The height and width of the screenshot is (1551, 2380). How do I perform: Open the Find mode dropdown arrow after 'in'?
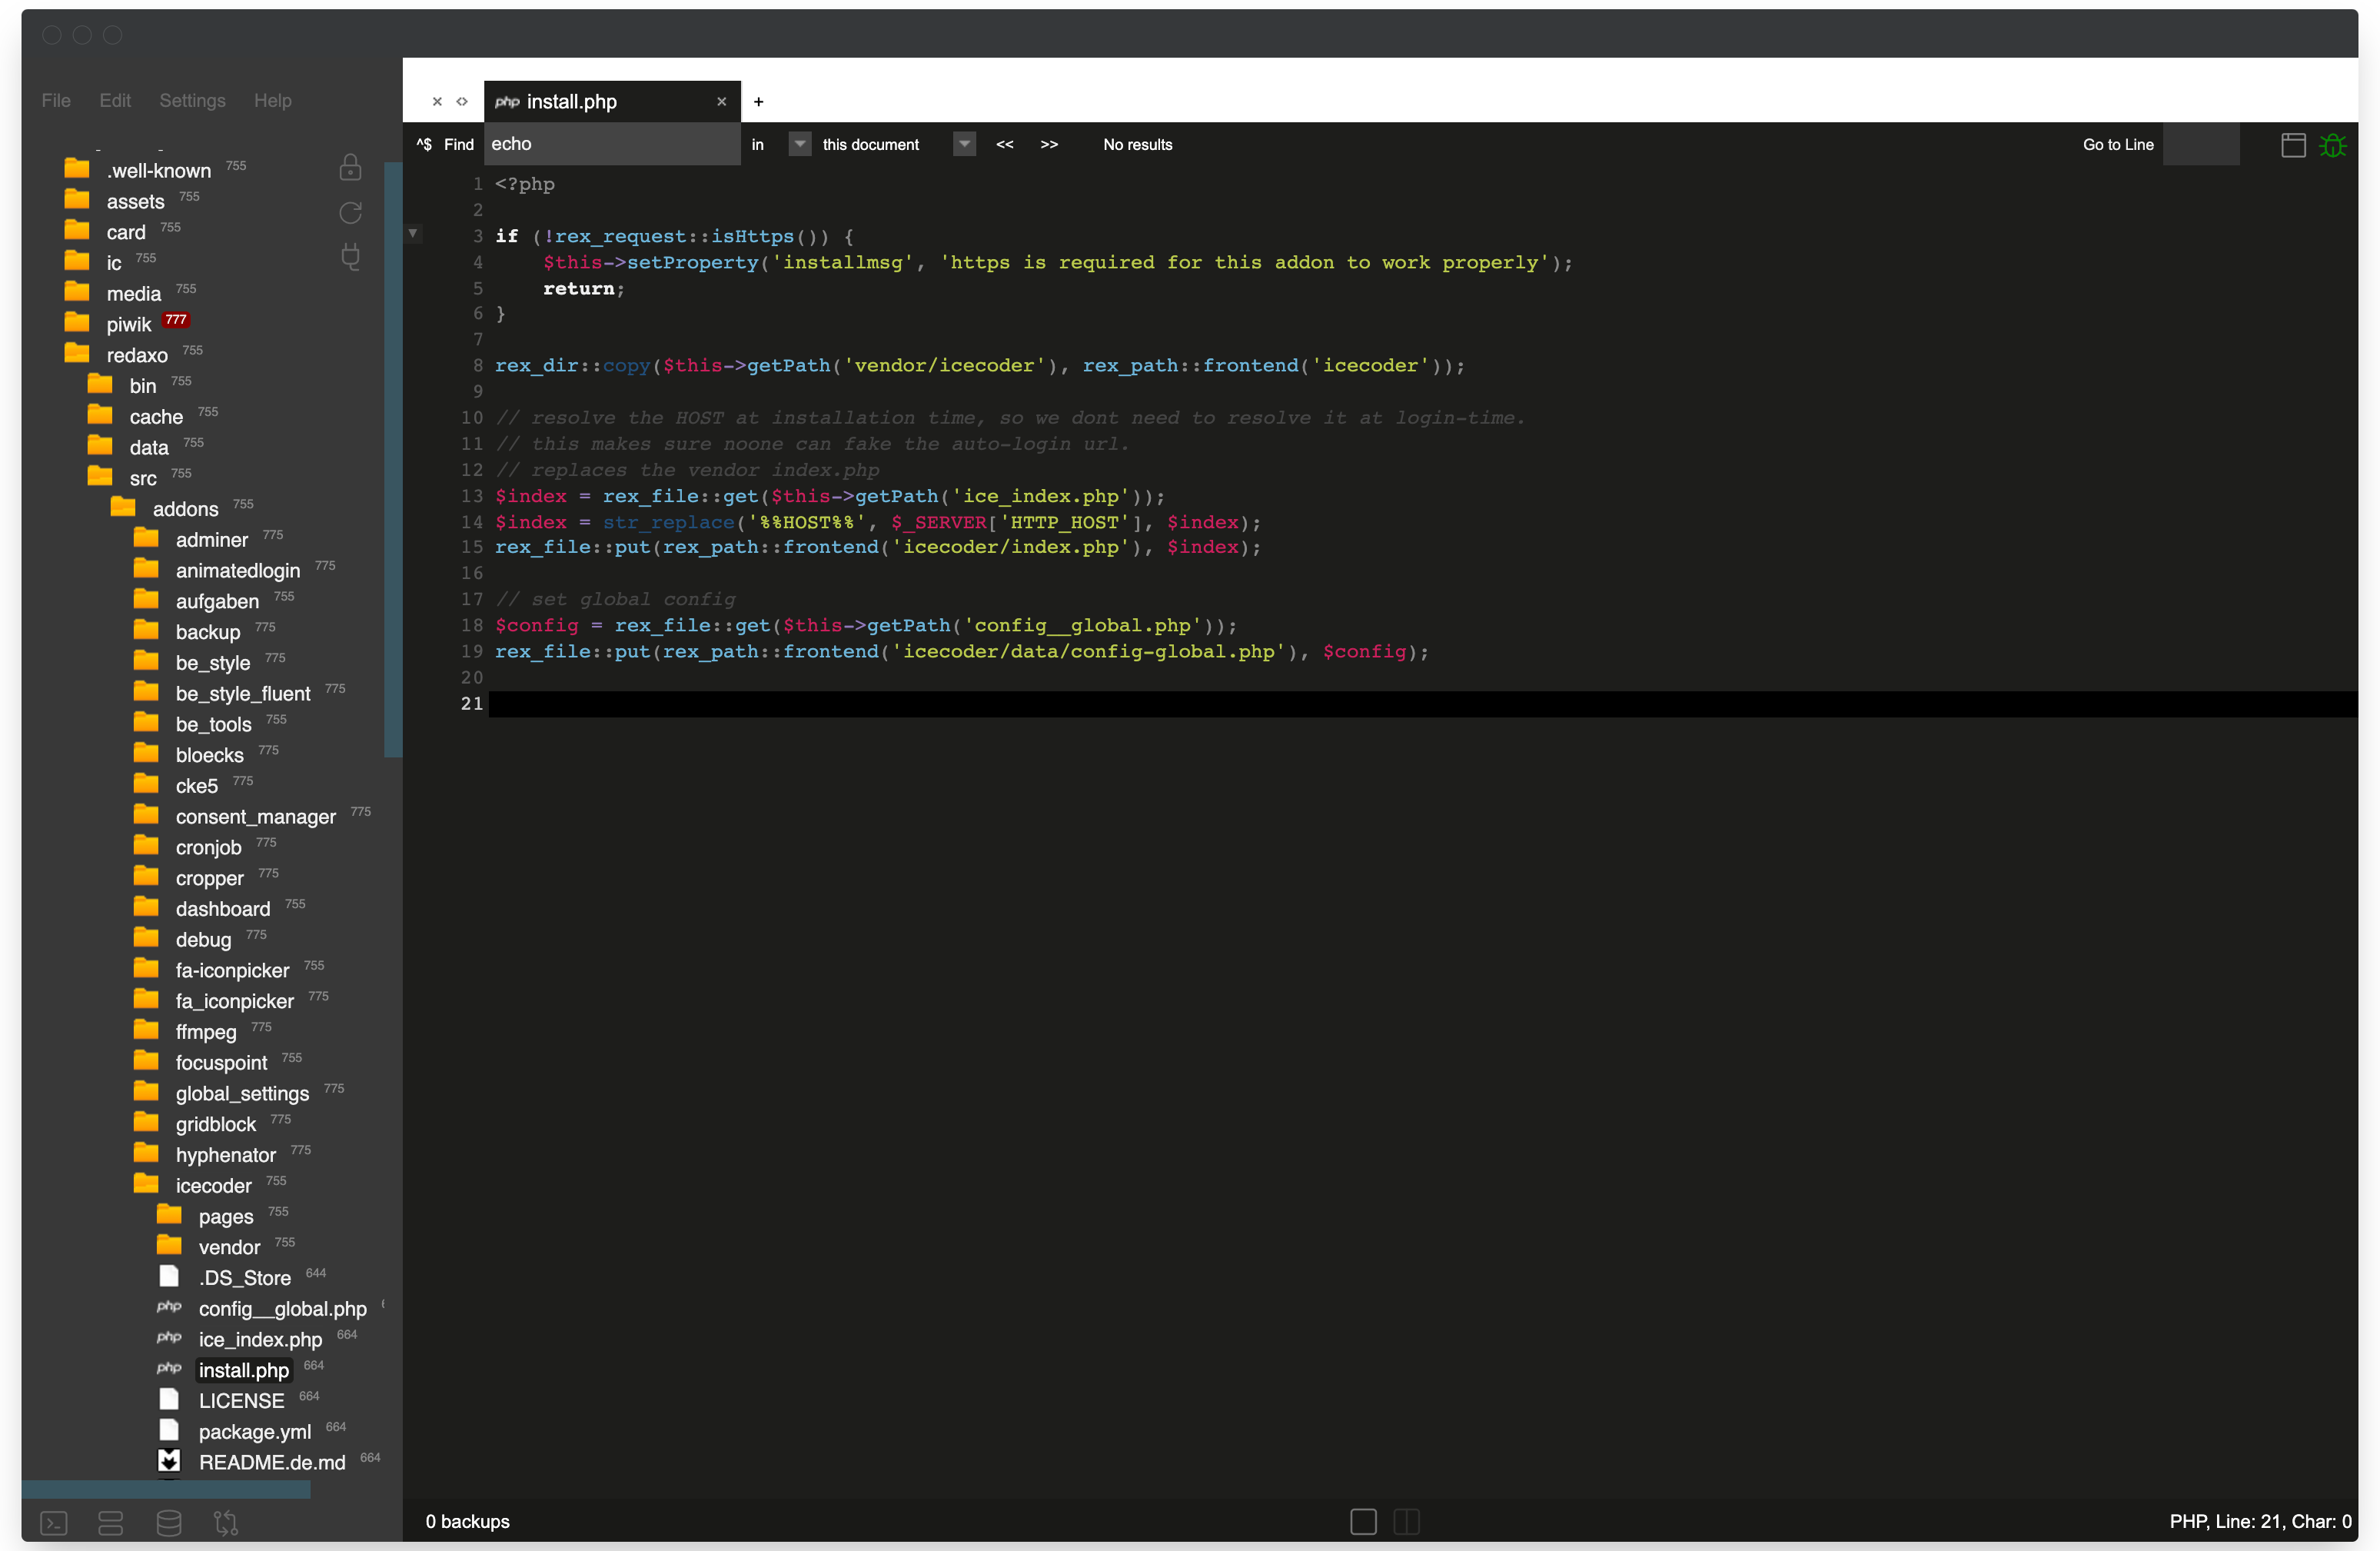click(x=799, y=144)
